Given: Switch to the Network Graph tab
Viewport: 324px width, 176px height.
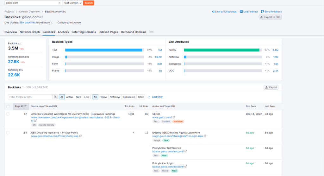Looking at the screenshot, I should click(x=30, y=32).
